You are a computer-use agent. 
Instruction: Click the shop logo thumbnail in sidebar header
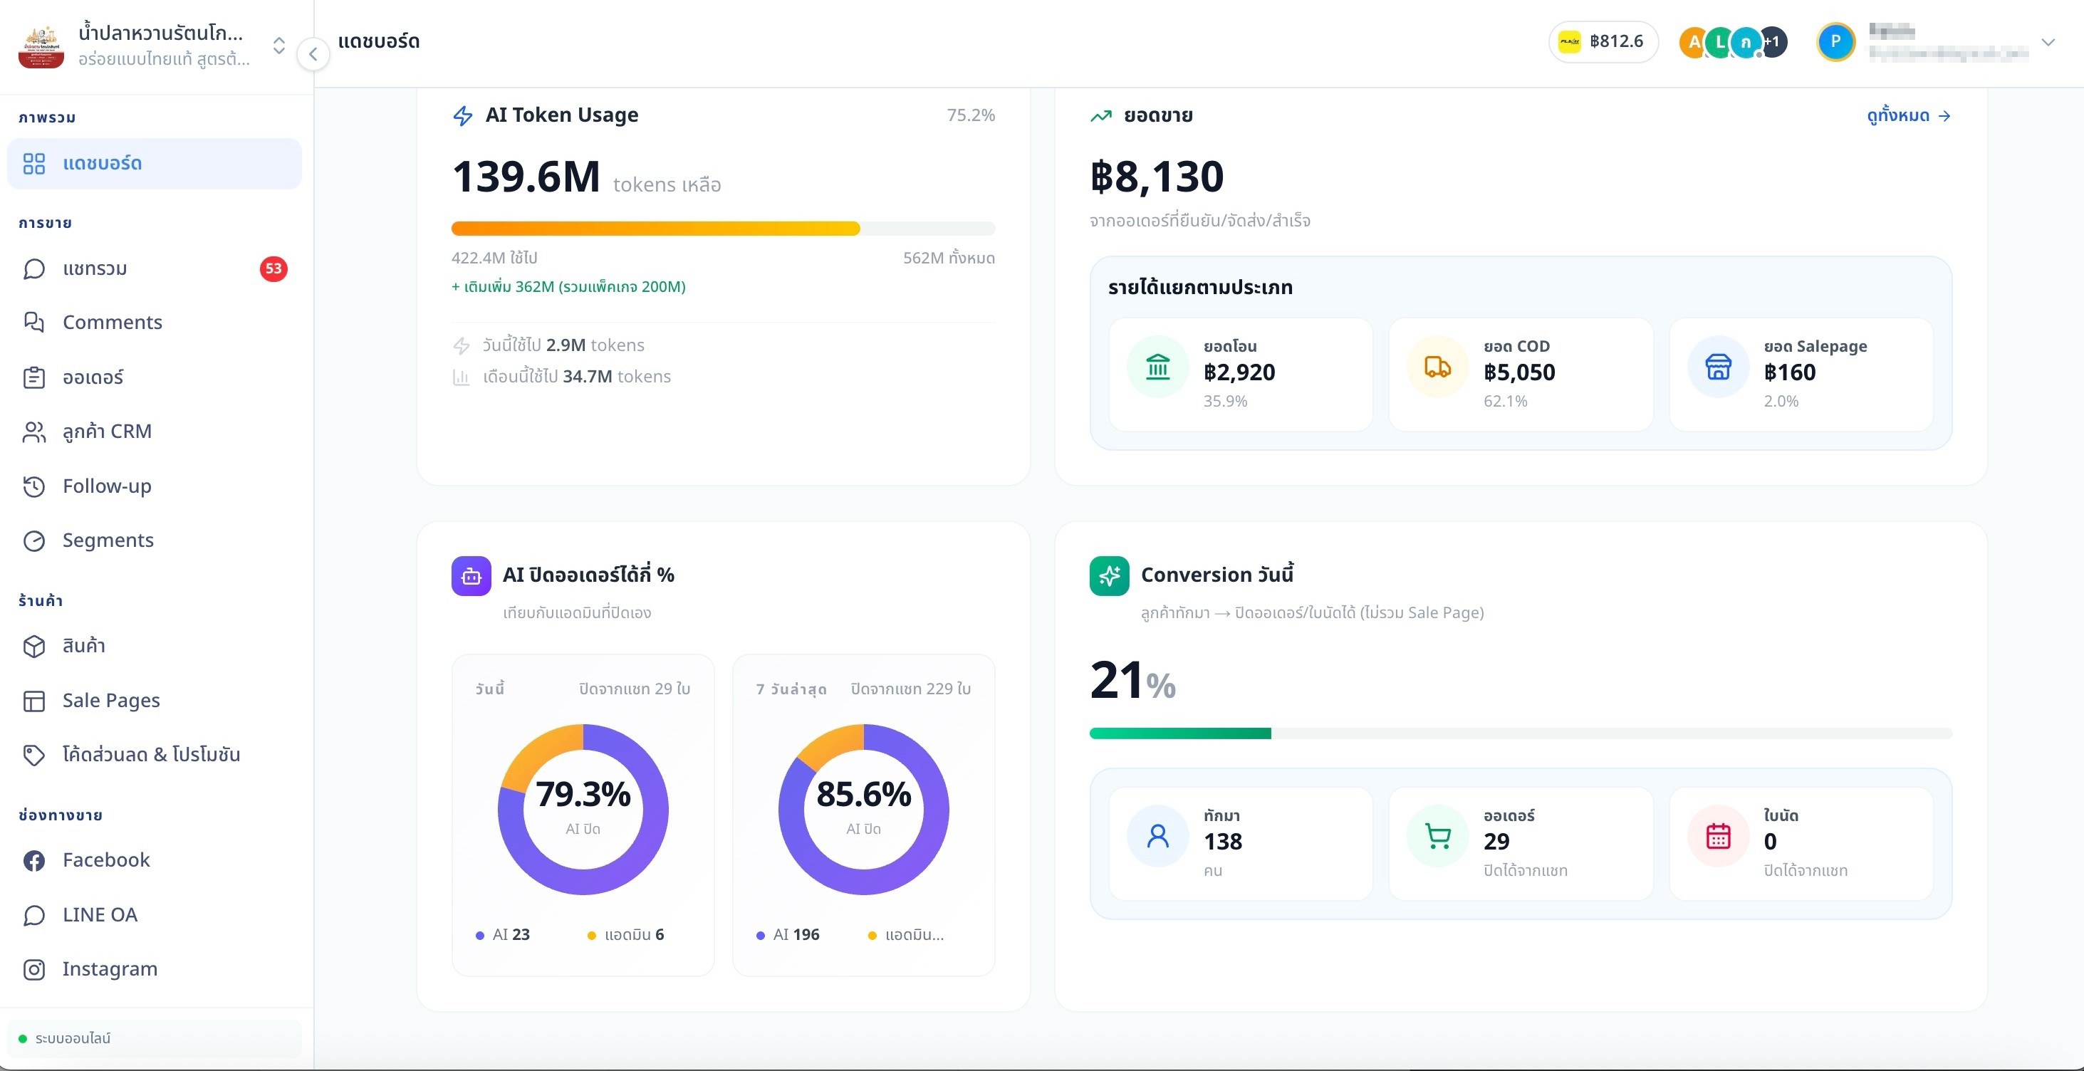pos(41,46)
